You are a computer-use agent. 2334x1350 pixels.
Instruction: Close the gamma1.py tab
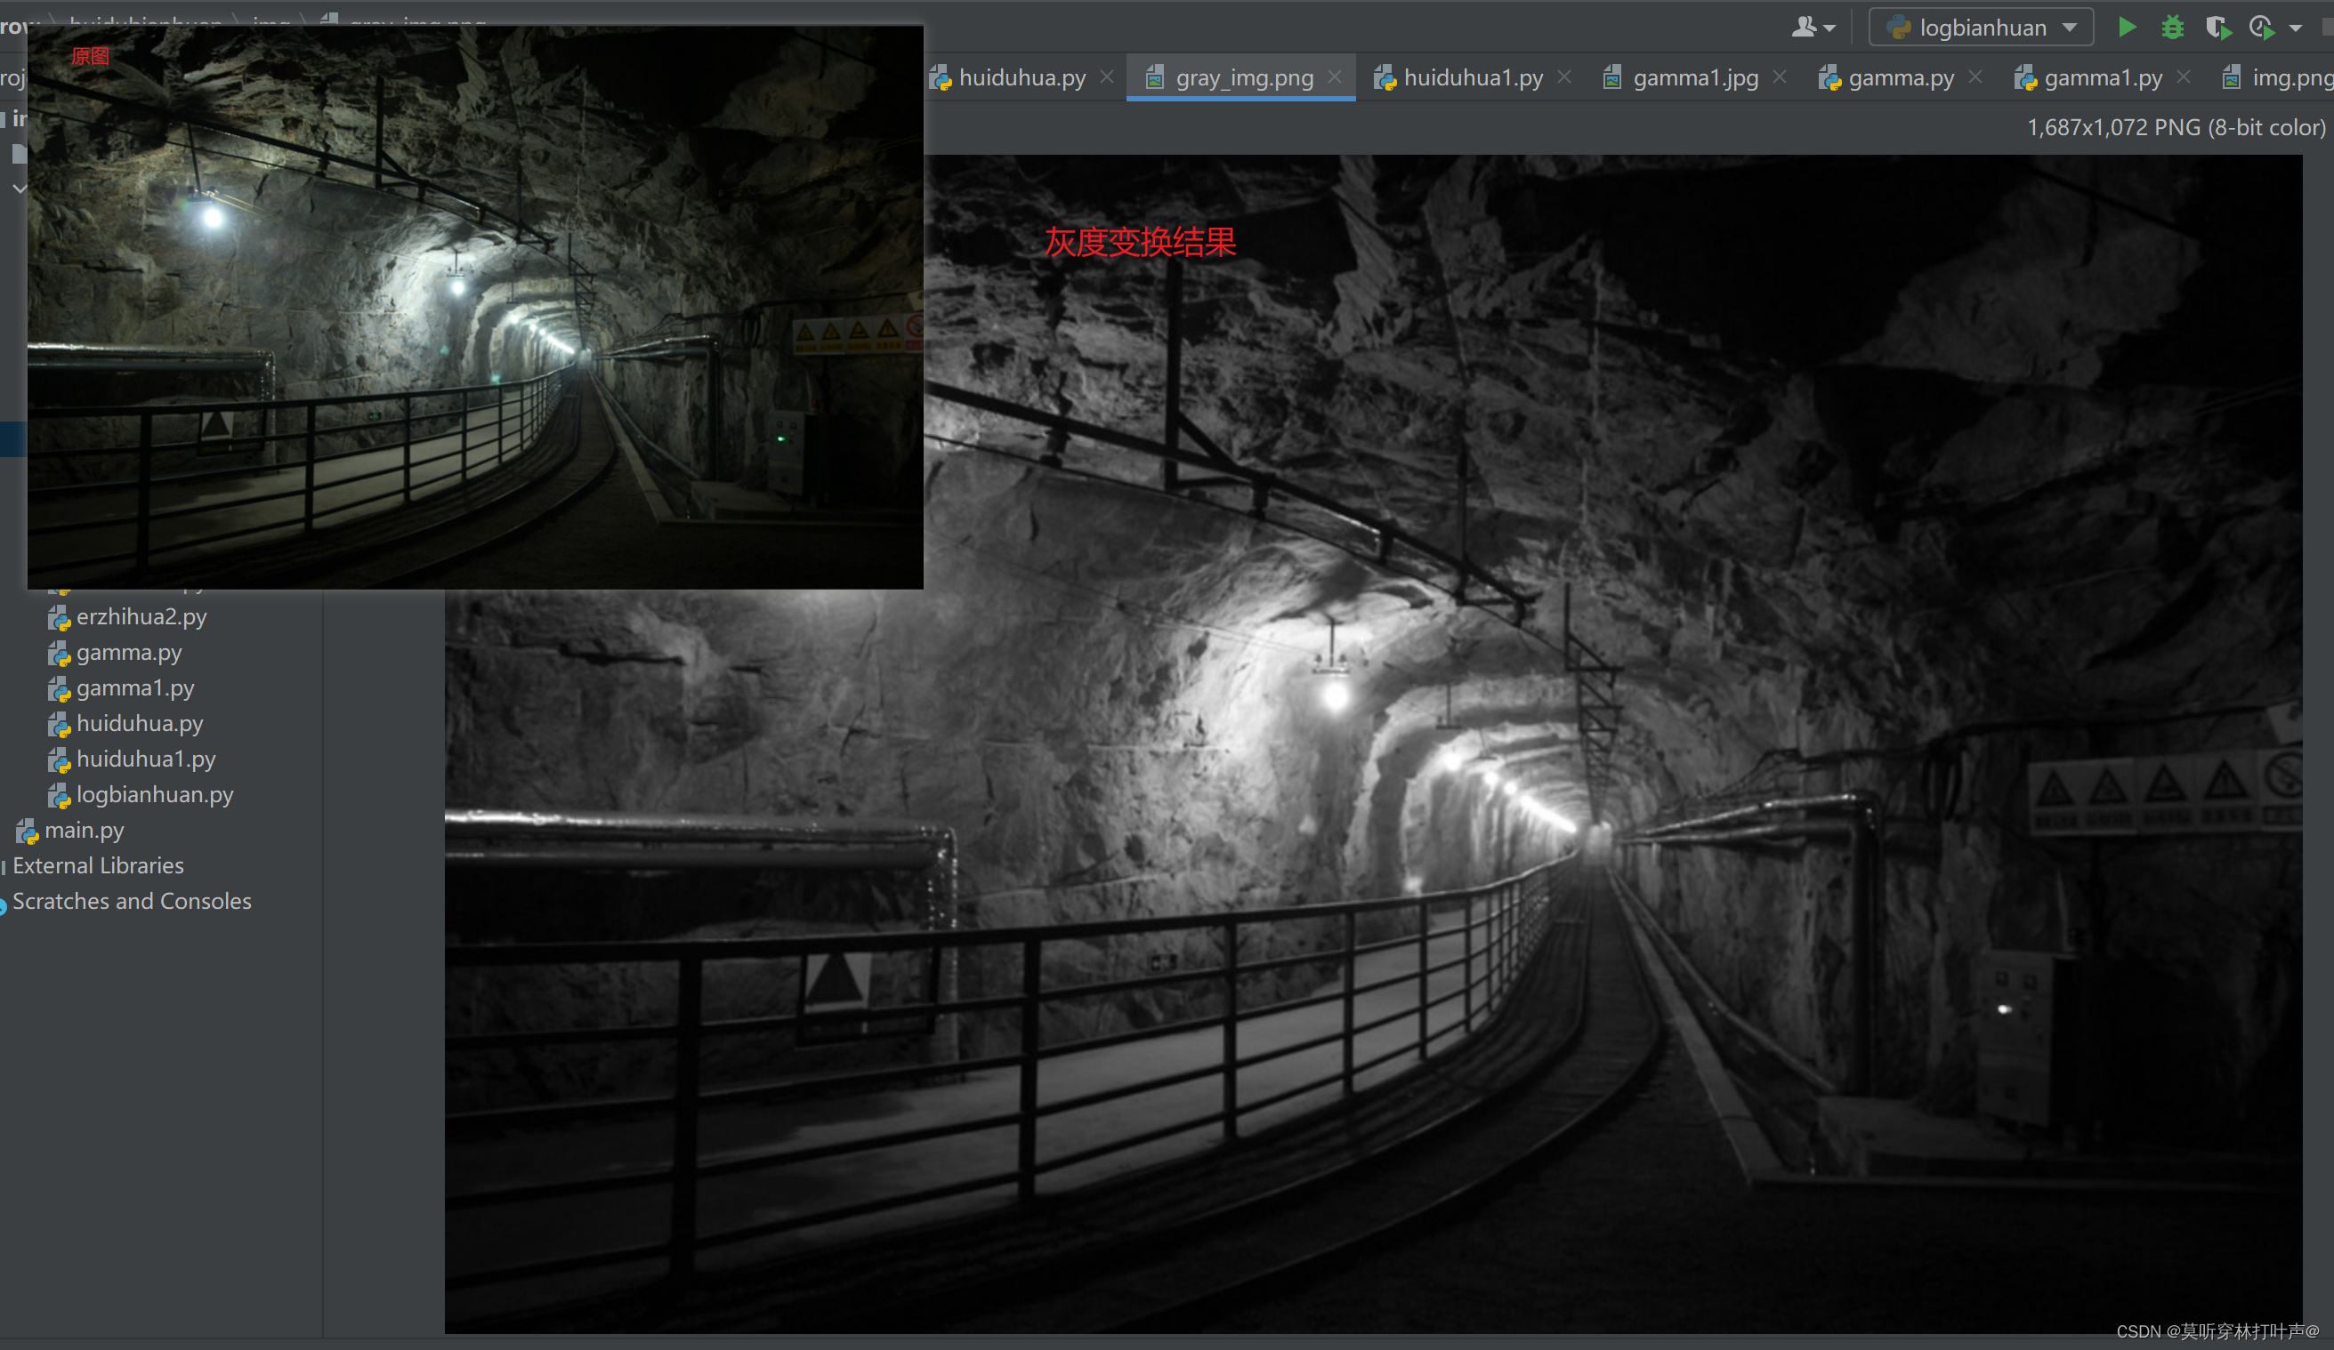click(2184, 76)
